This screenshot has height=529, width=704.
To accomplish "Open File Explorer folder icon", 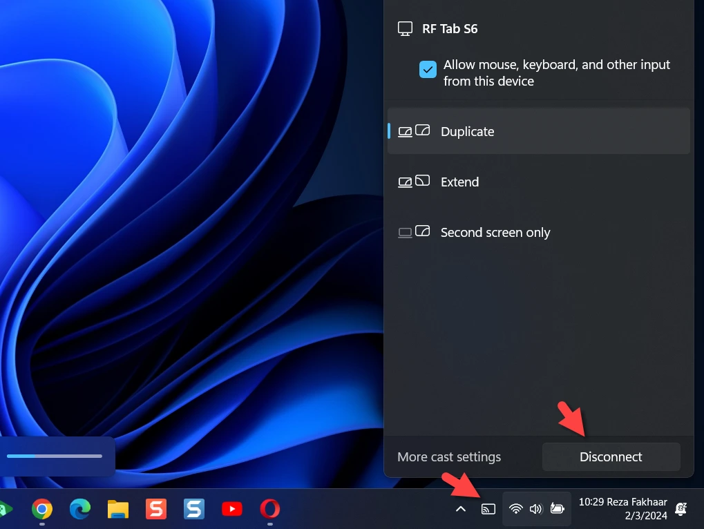I will pyautogui.click(x=118, y=509).
